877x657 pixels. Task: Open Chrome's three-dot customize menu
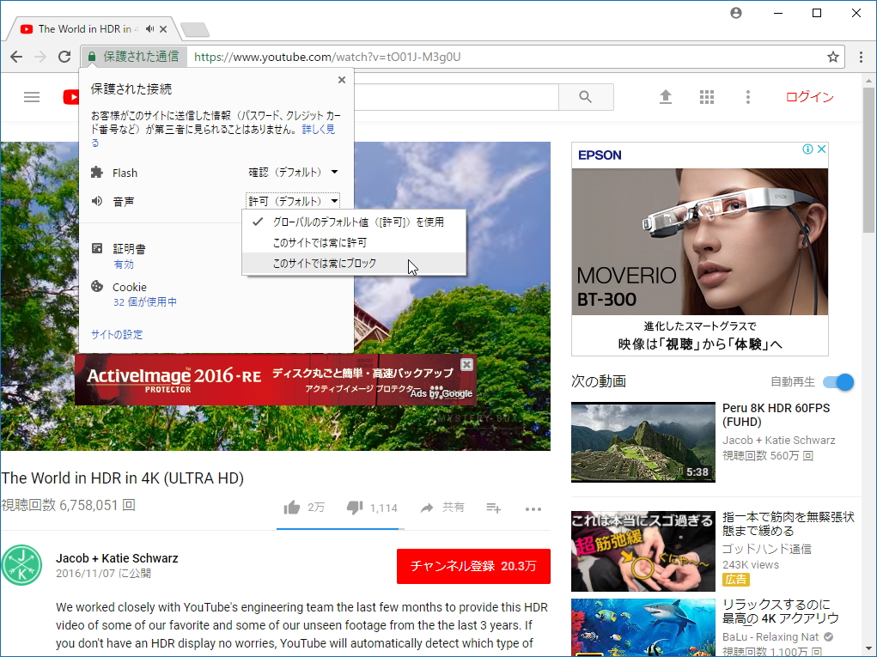861,56
